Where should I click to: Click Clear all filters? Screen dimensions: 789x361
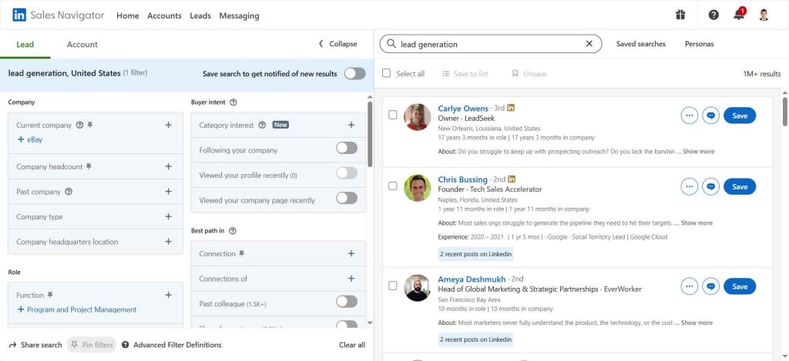coord(352,345)
